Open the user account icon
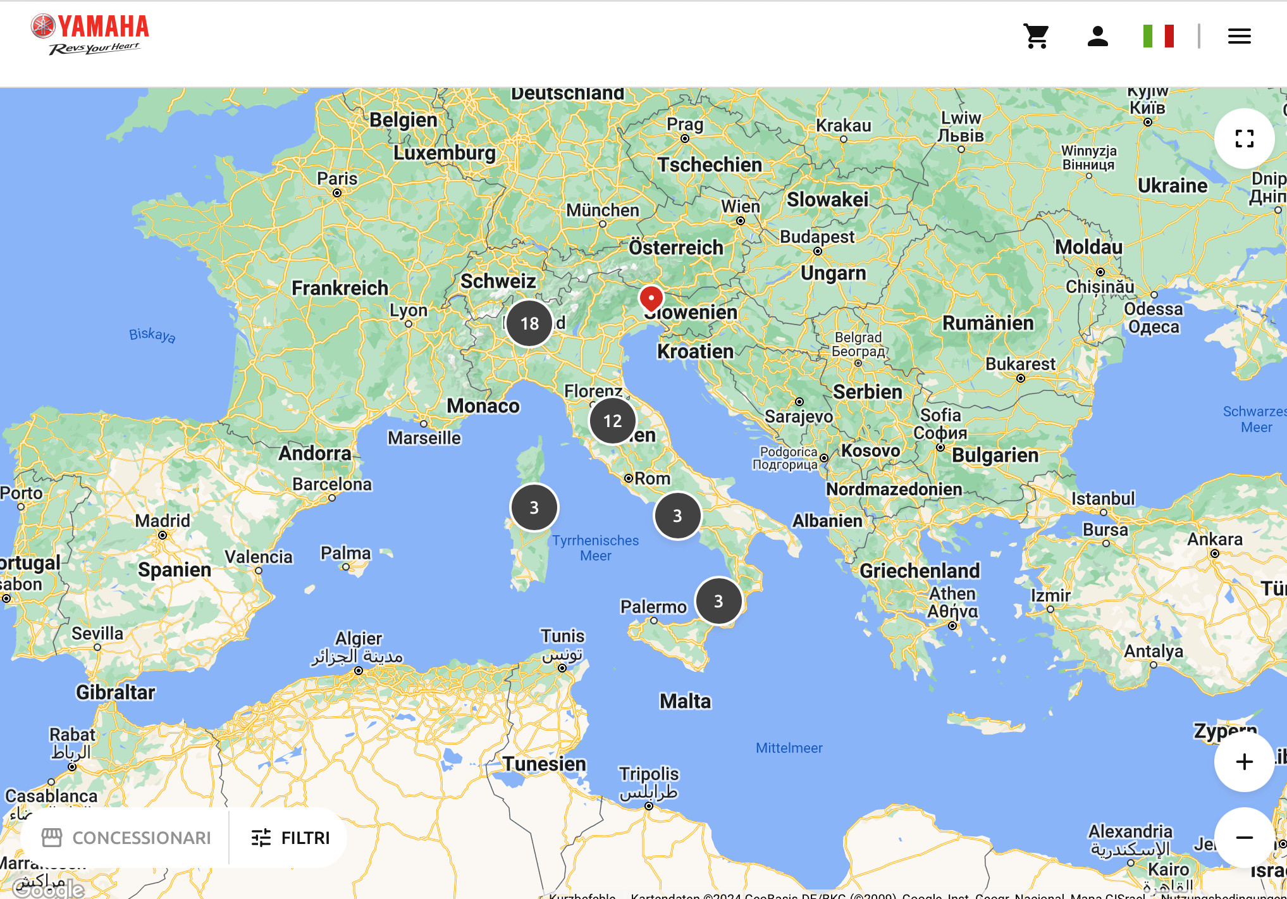 click(x=1097, y=37)
